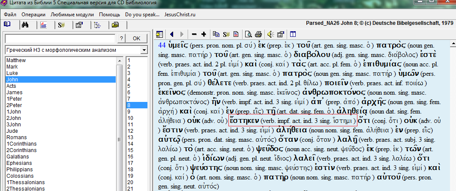Open the binoculars search tab

point(25,25)
